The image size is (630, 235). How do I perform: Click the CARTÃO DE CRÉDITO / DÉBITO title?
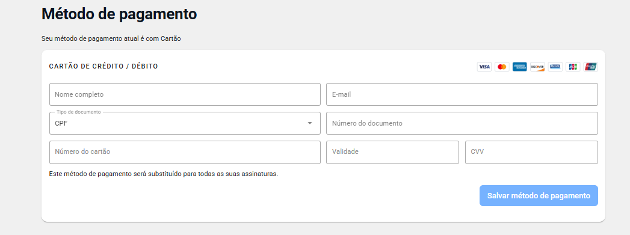[103, 66]
